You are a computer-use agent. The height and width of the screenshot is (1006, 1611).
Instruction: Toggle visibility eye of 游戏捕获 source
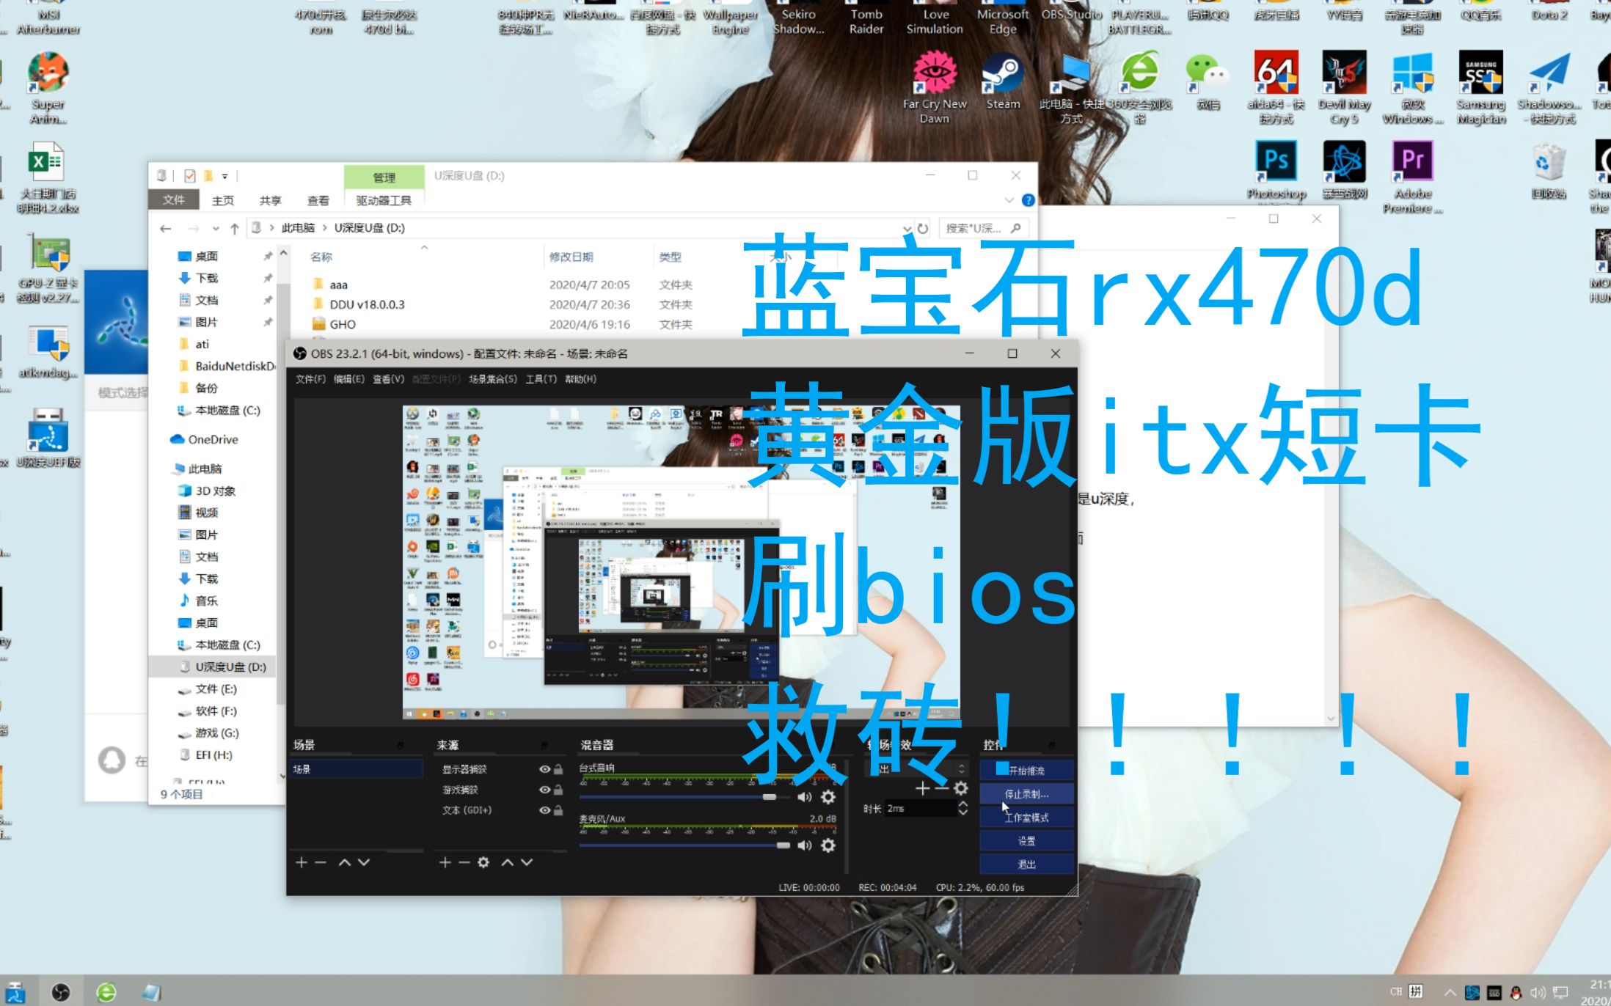pos(544,790)
